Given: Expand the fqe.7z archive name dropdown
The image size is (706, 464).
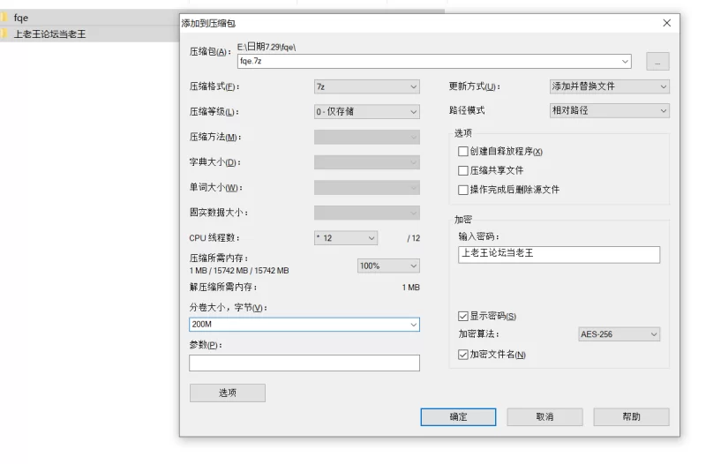Looking at the screenshot, I should [625, 62].
